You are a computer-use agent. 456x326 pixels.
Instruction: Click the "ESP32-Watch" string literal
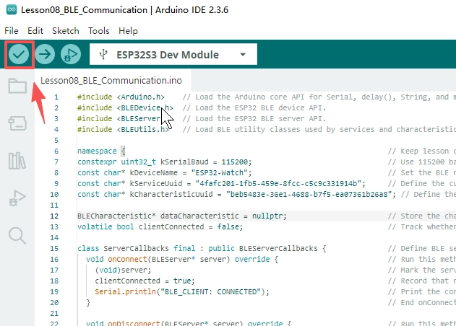[x=219, y=172]
